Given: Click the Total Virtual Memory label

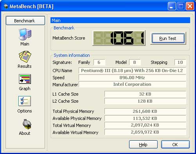Looking at the screenshot, I should click(x=72, y=125).
